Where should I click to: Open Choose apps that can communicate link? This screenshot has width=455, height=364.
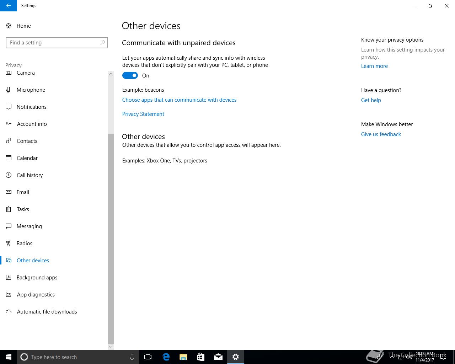pos(179,100)
